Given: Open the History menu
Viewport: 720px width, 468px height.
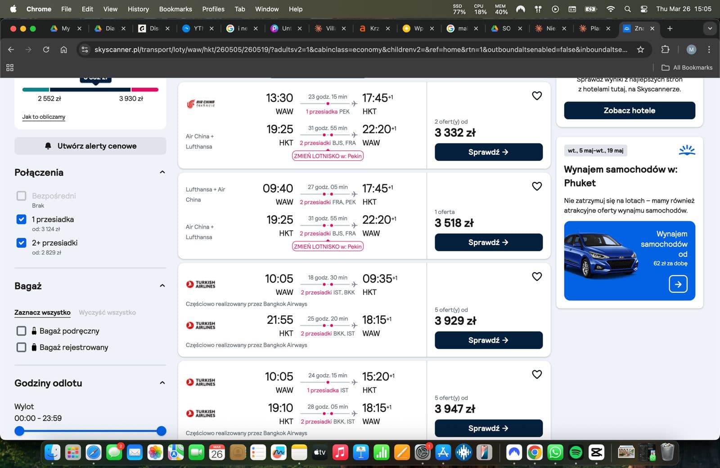Looking at the screenshot, I should click(138, 9).
